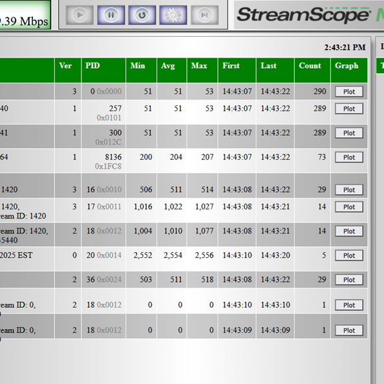The image size is (384, 384).
Task: Click Plot for PID 16 0x0010
Action: [x=349, y=190]
